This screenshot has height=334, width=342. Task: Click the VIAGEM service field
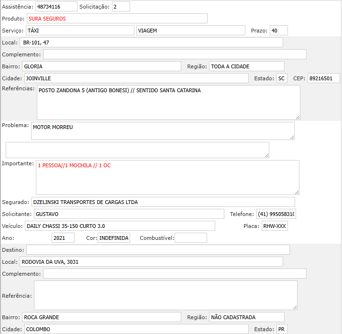(x=191, y=31)
